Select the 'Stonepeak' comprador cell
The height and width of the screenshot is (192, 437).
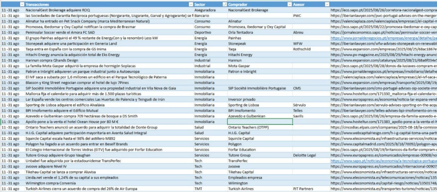point(260,44)
